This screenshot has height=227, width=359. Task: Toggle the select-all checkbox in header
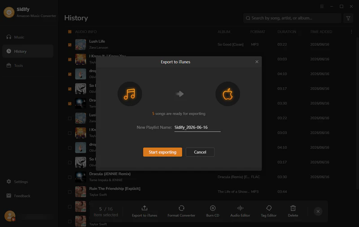tap(70, 31)
